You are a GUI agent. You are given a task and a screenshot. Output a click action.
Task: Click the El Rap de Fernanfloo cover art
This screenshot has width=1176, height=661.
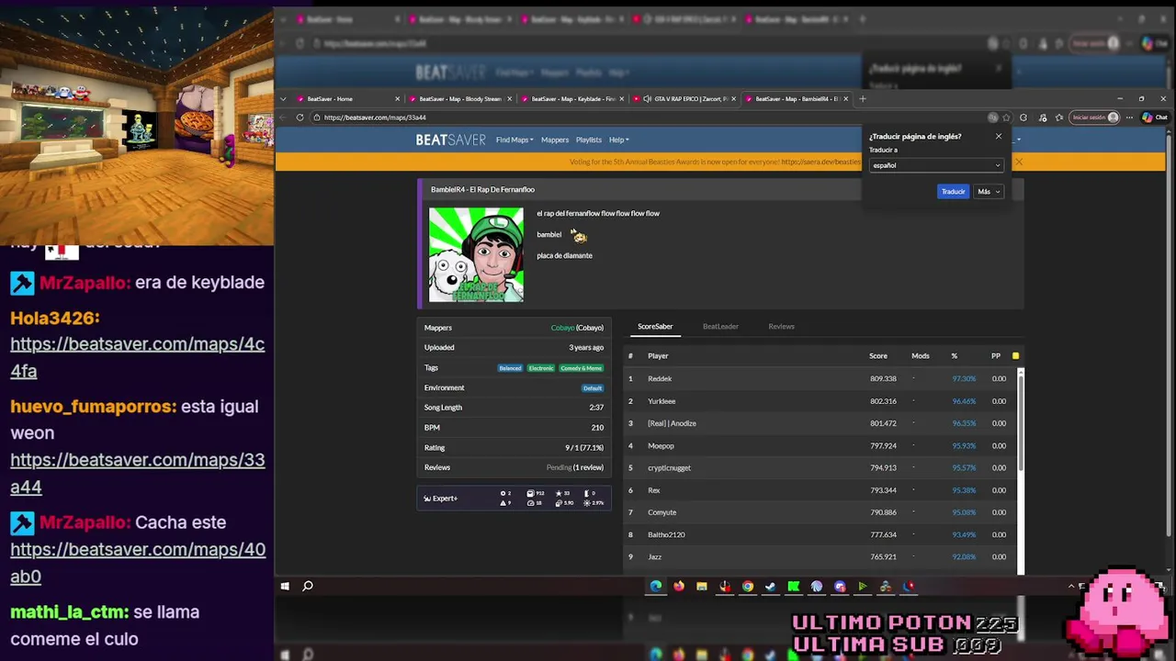pos(476,254)
